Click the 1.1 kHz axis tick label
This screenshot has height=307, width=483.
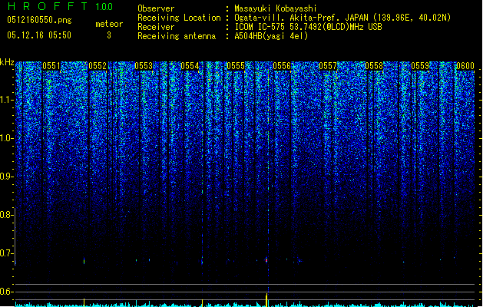[7, 100]
